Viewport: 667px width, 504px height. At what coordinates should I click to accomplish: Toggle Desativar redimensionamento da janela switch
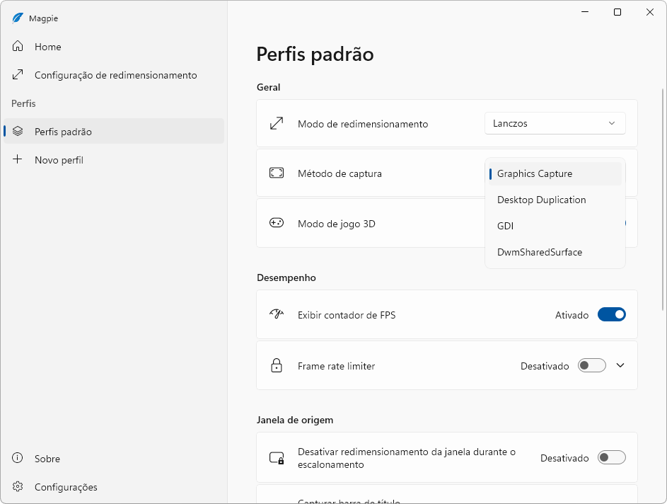(x=611, y=458)
